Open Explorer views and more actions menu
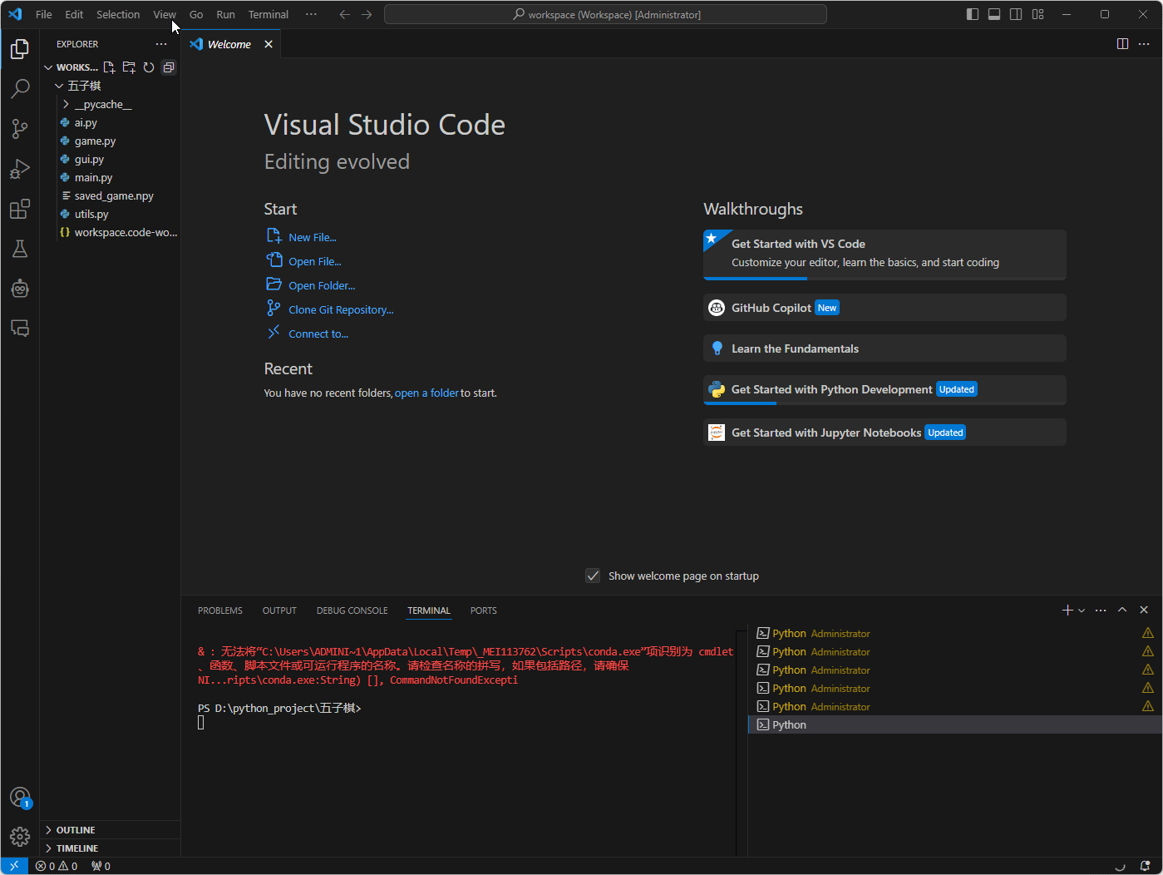Screen dimensions: 1163x875 (x=161, y=44)
